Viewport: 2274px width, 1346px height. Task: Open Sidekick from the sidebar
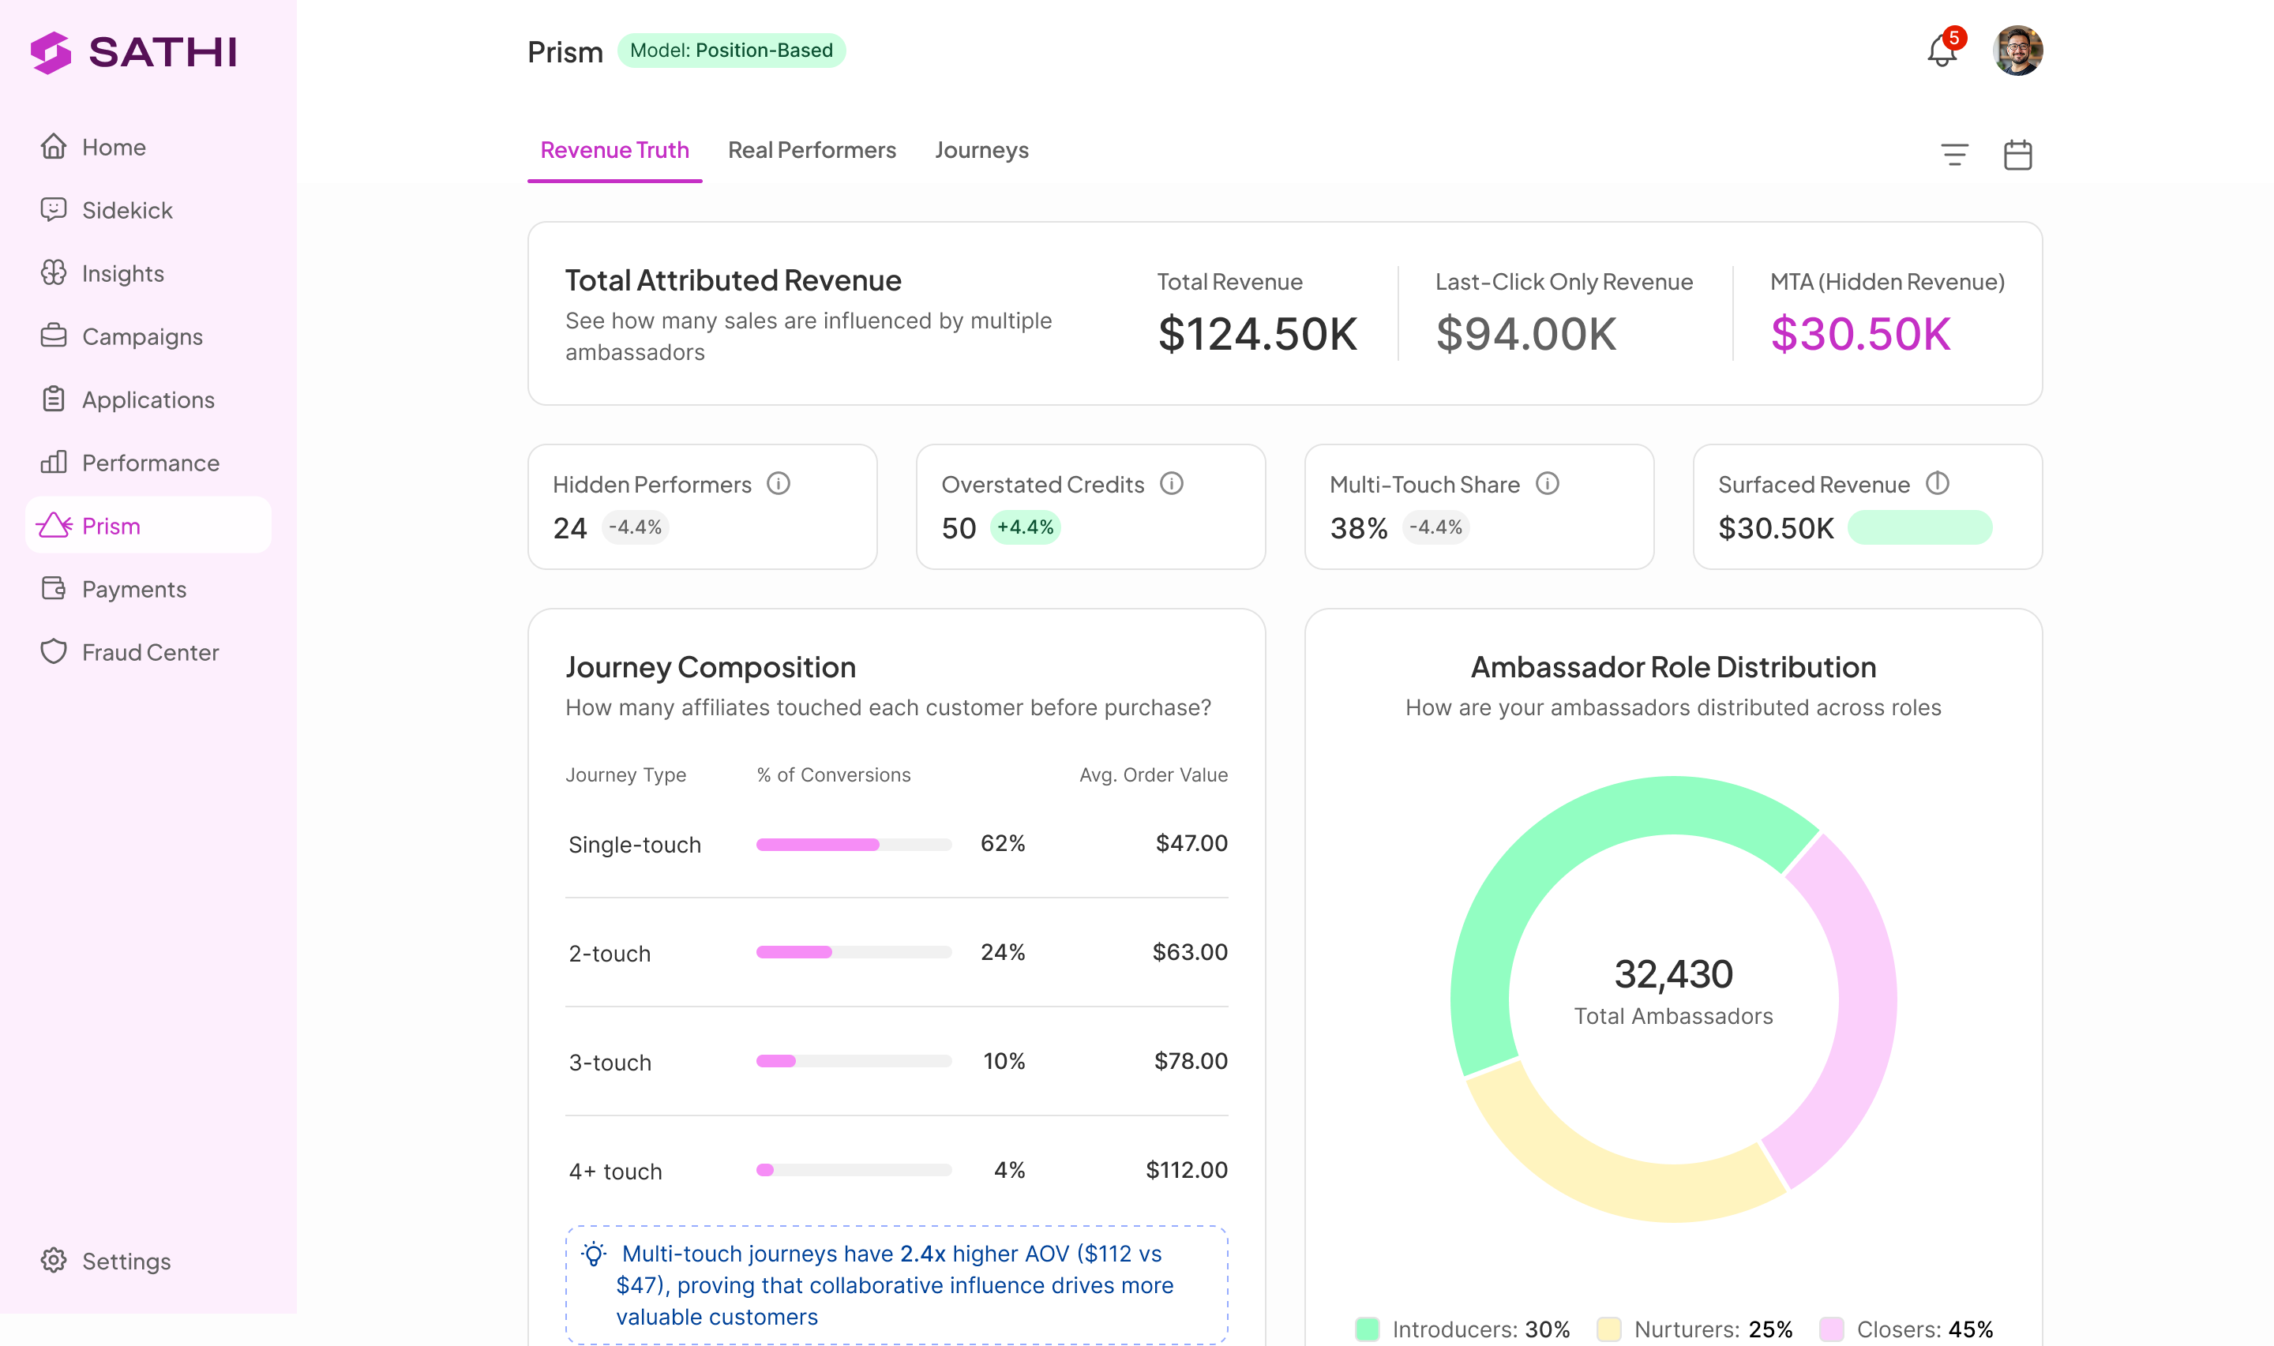pos(148,209)
